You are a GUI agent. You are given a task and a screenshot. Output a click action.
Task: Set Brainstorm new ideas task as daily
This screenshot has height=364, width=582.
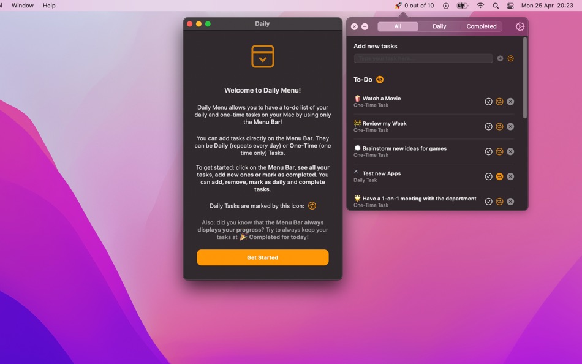click(x=499, y=151)
